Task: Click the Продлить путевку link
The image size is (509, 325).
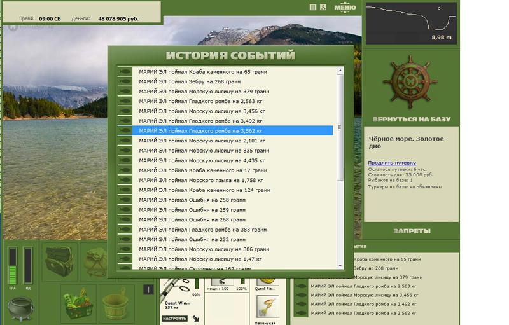Action: pos(392,163)
